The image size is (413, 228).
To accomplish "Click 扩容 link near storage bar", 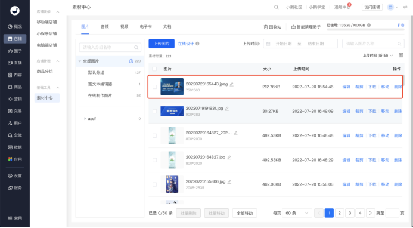I will pyautogui.click(x=400, y=25).
